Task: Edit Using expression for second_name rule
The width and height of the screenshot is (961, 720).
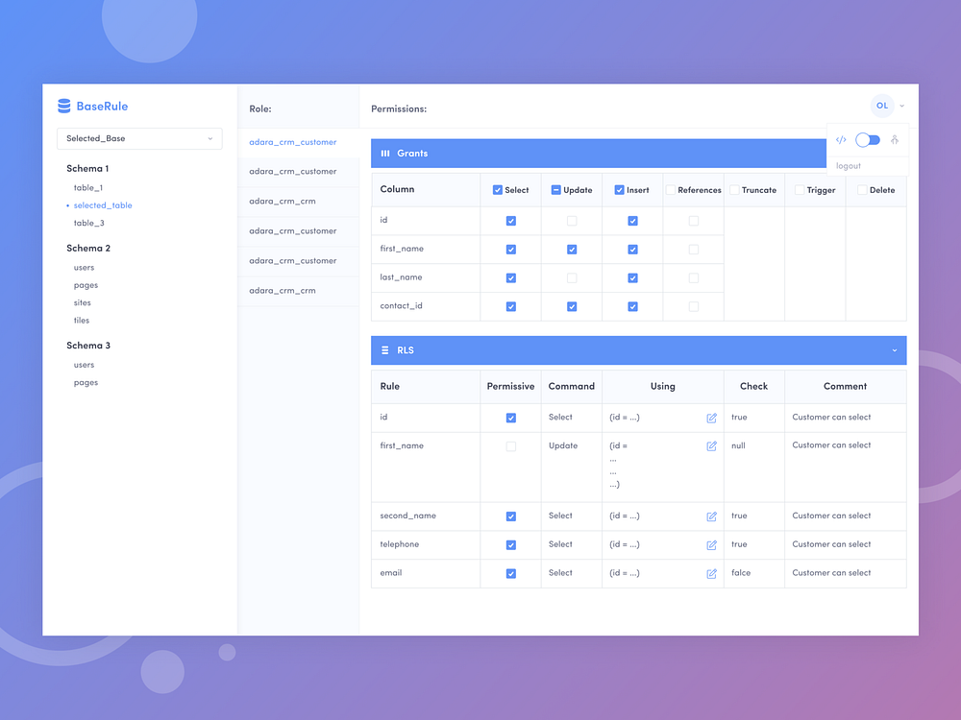Action: (x=711, y=516)
